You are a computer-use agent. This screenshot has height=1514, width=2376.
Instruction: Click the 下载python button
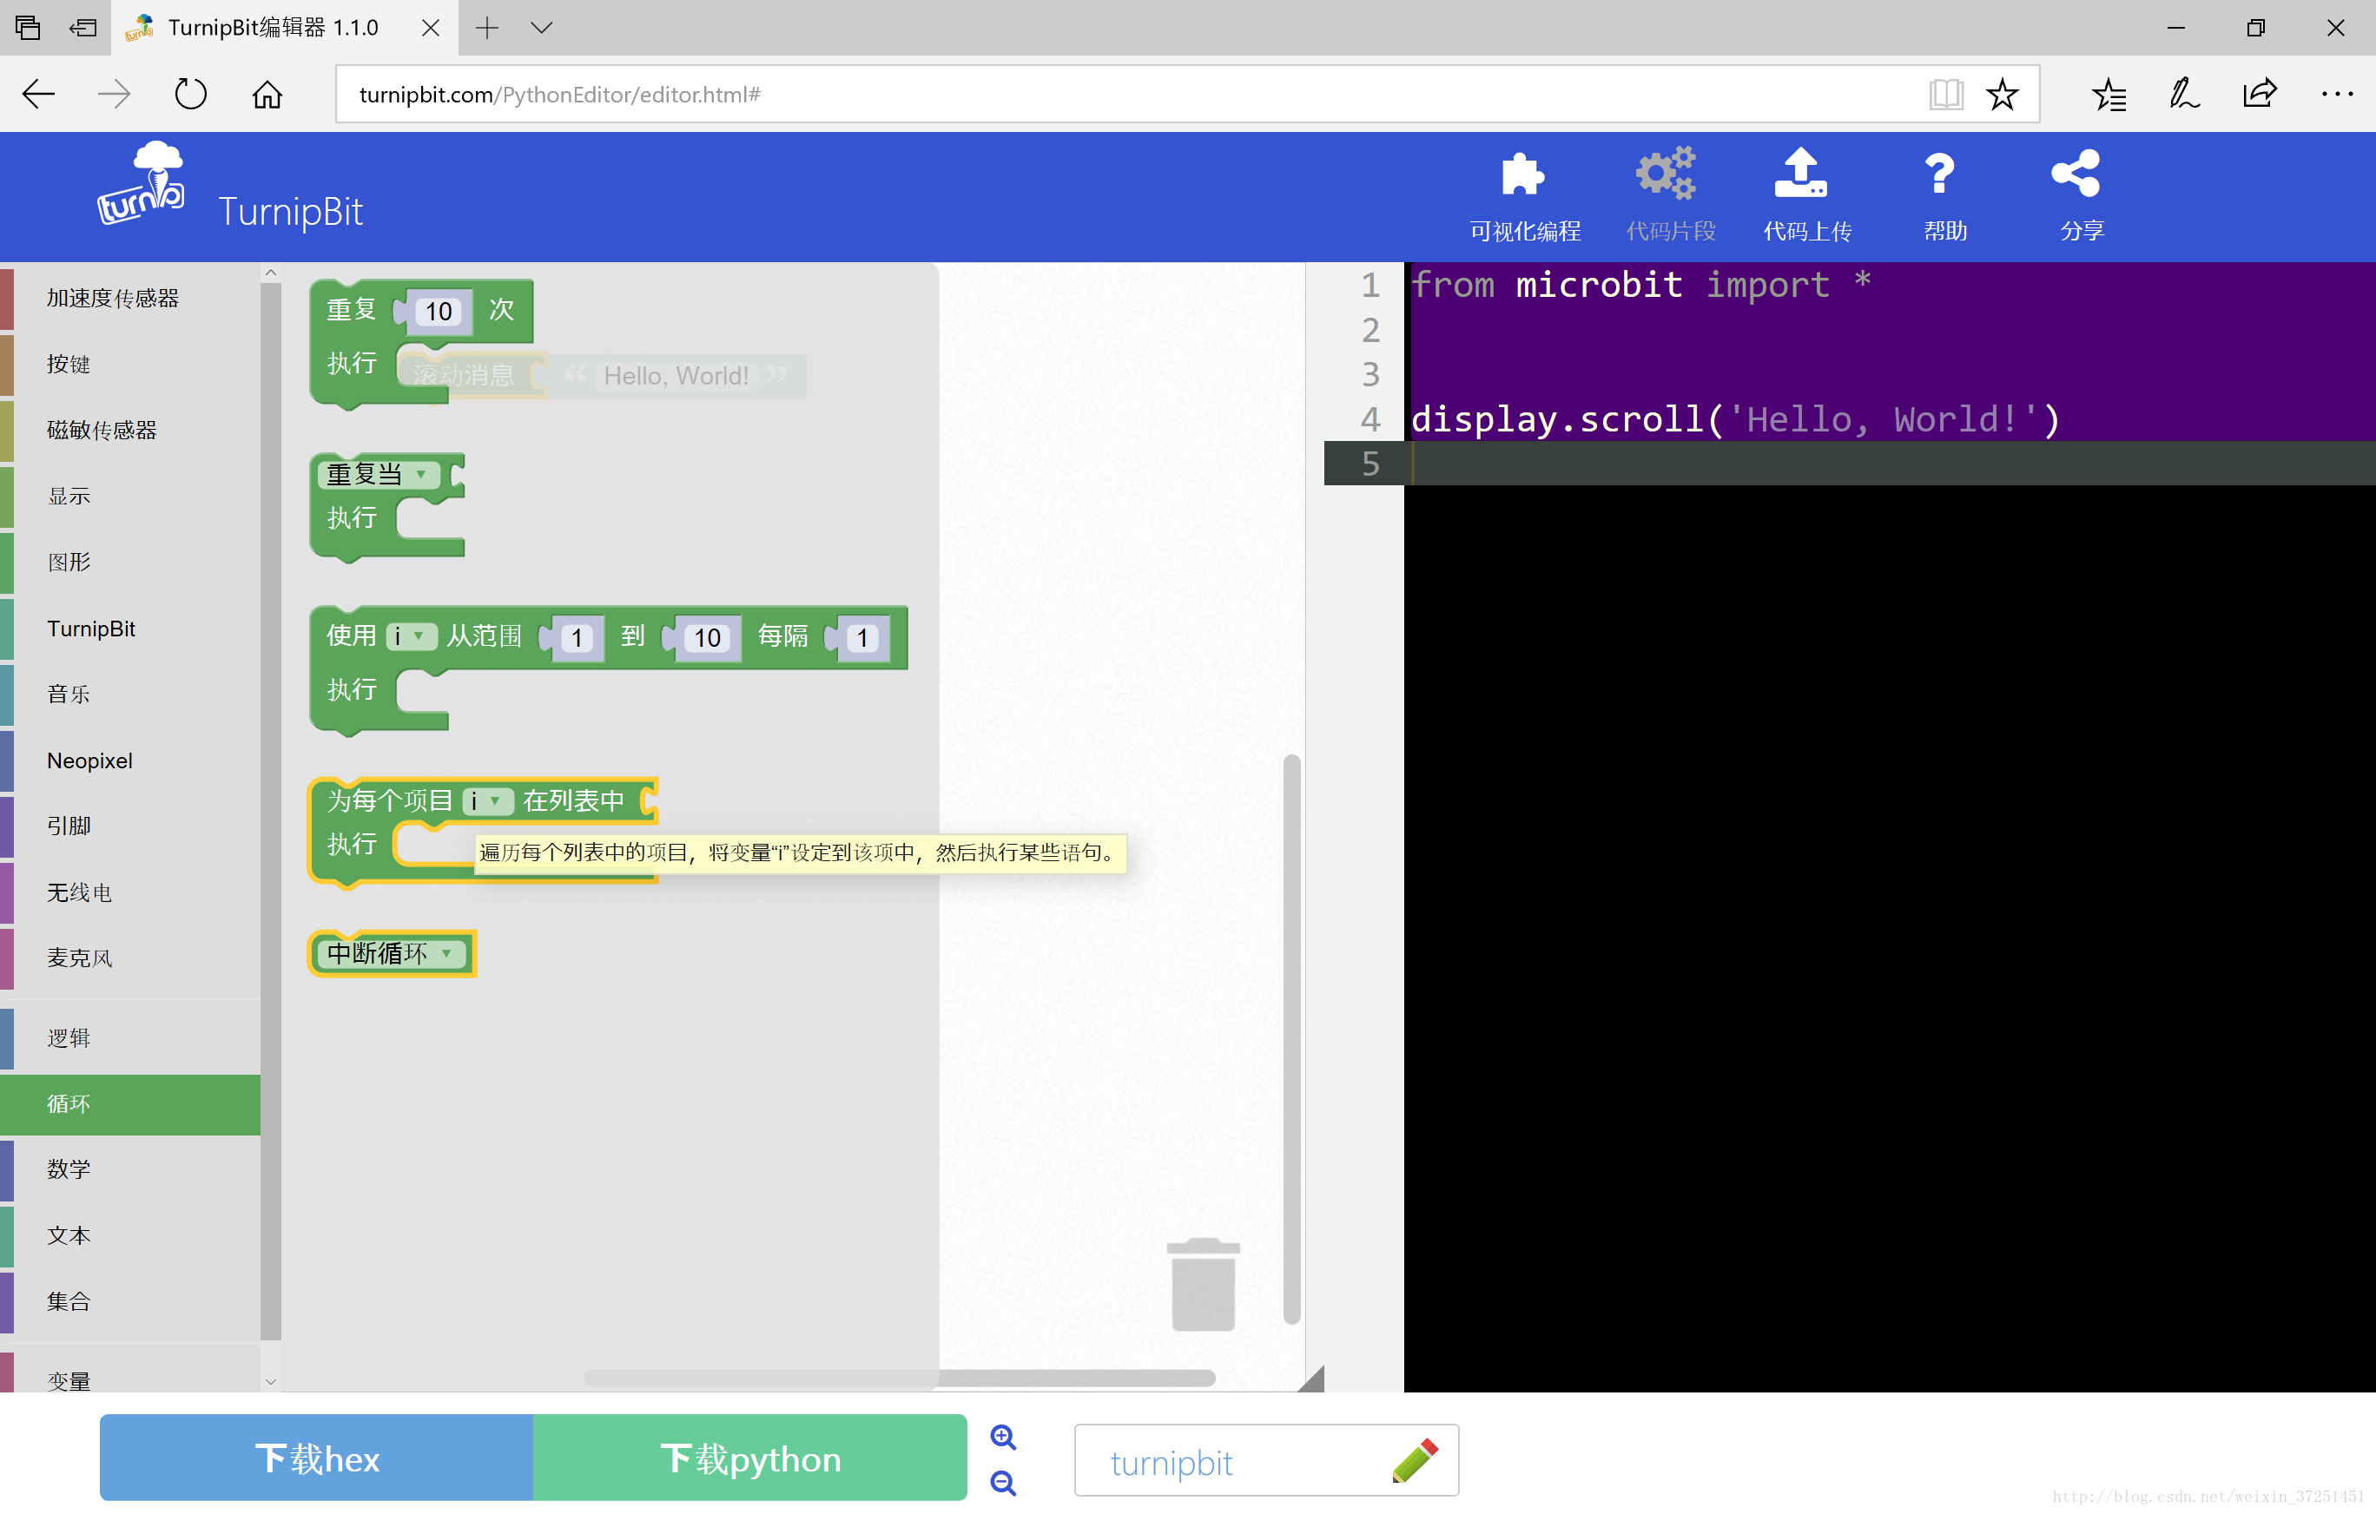coord(750,1458)
